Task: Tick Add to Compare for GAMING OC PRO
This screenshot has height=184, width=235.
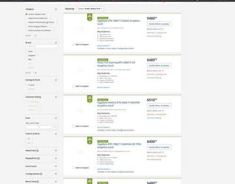Action: tap(73, 168)
